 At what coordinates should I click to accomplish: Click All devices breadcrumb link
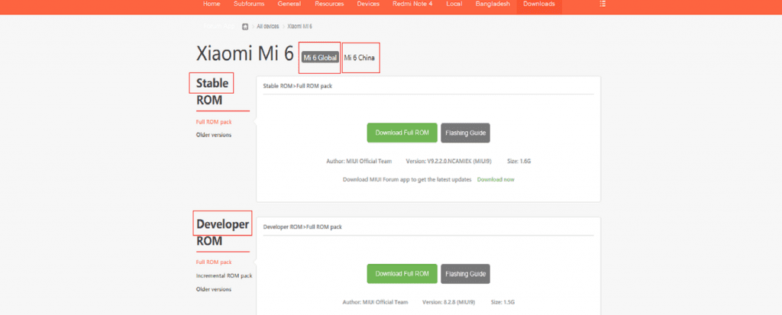click(x=268, y=27)
